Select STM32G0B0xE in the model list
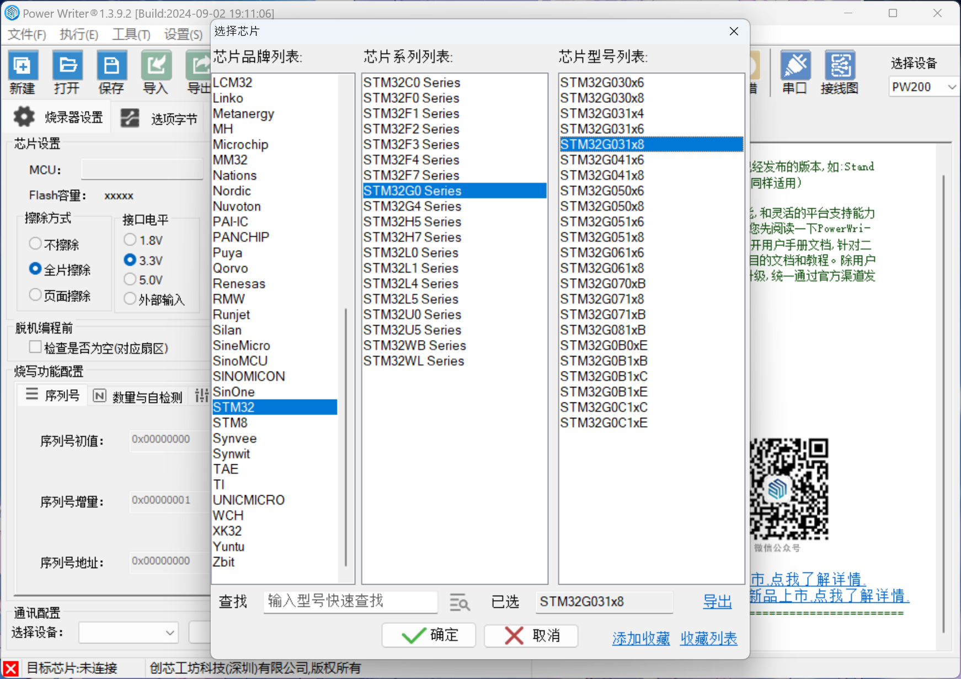Image resolution: width=961 pixels, height=679 pixels. click(652, 346)
